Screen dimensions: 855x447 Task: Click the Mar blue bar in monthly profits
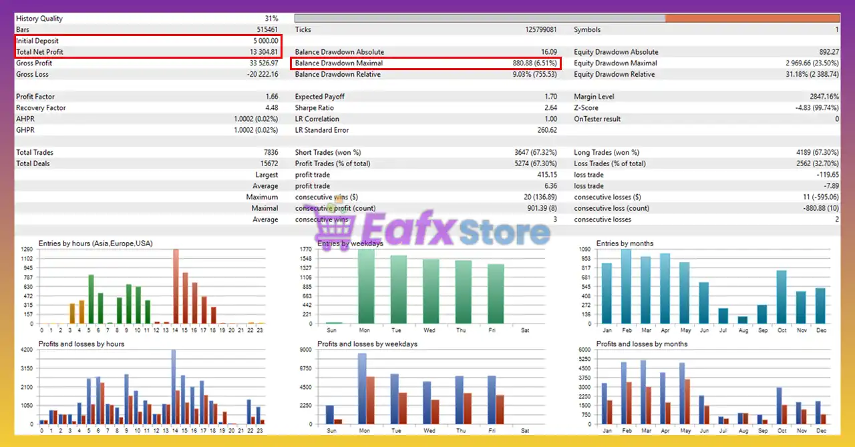point(643,392)
